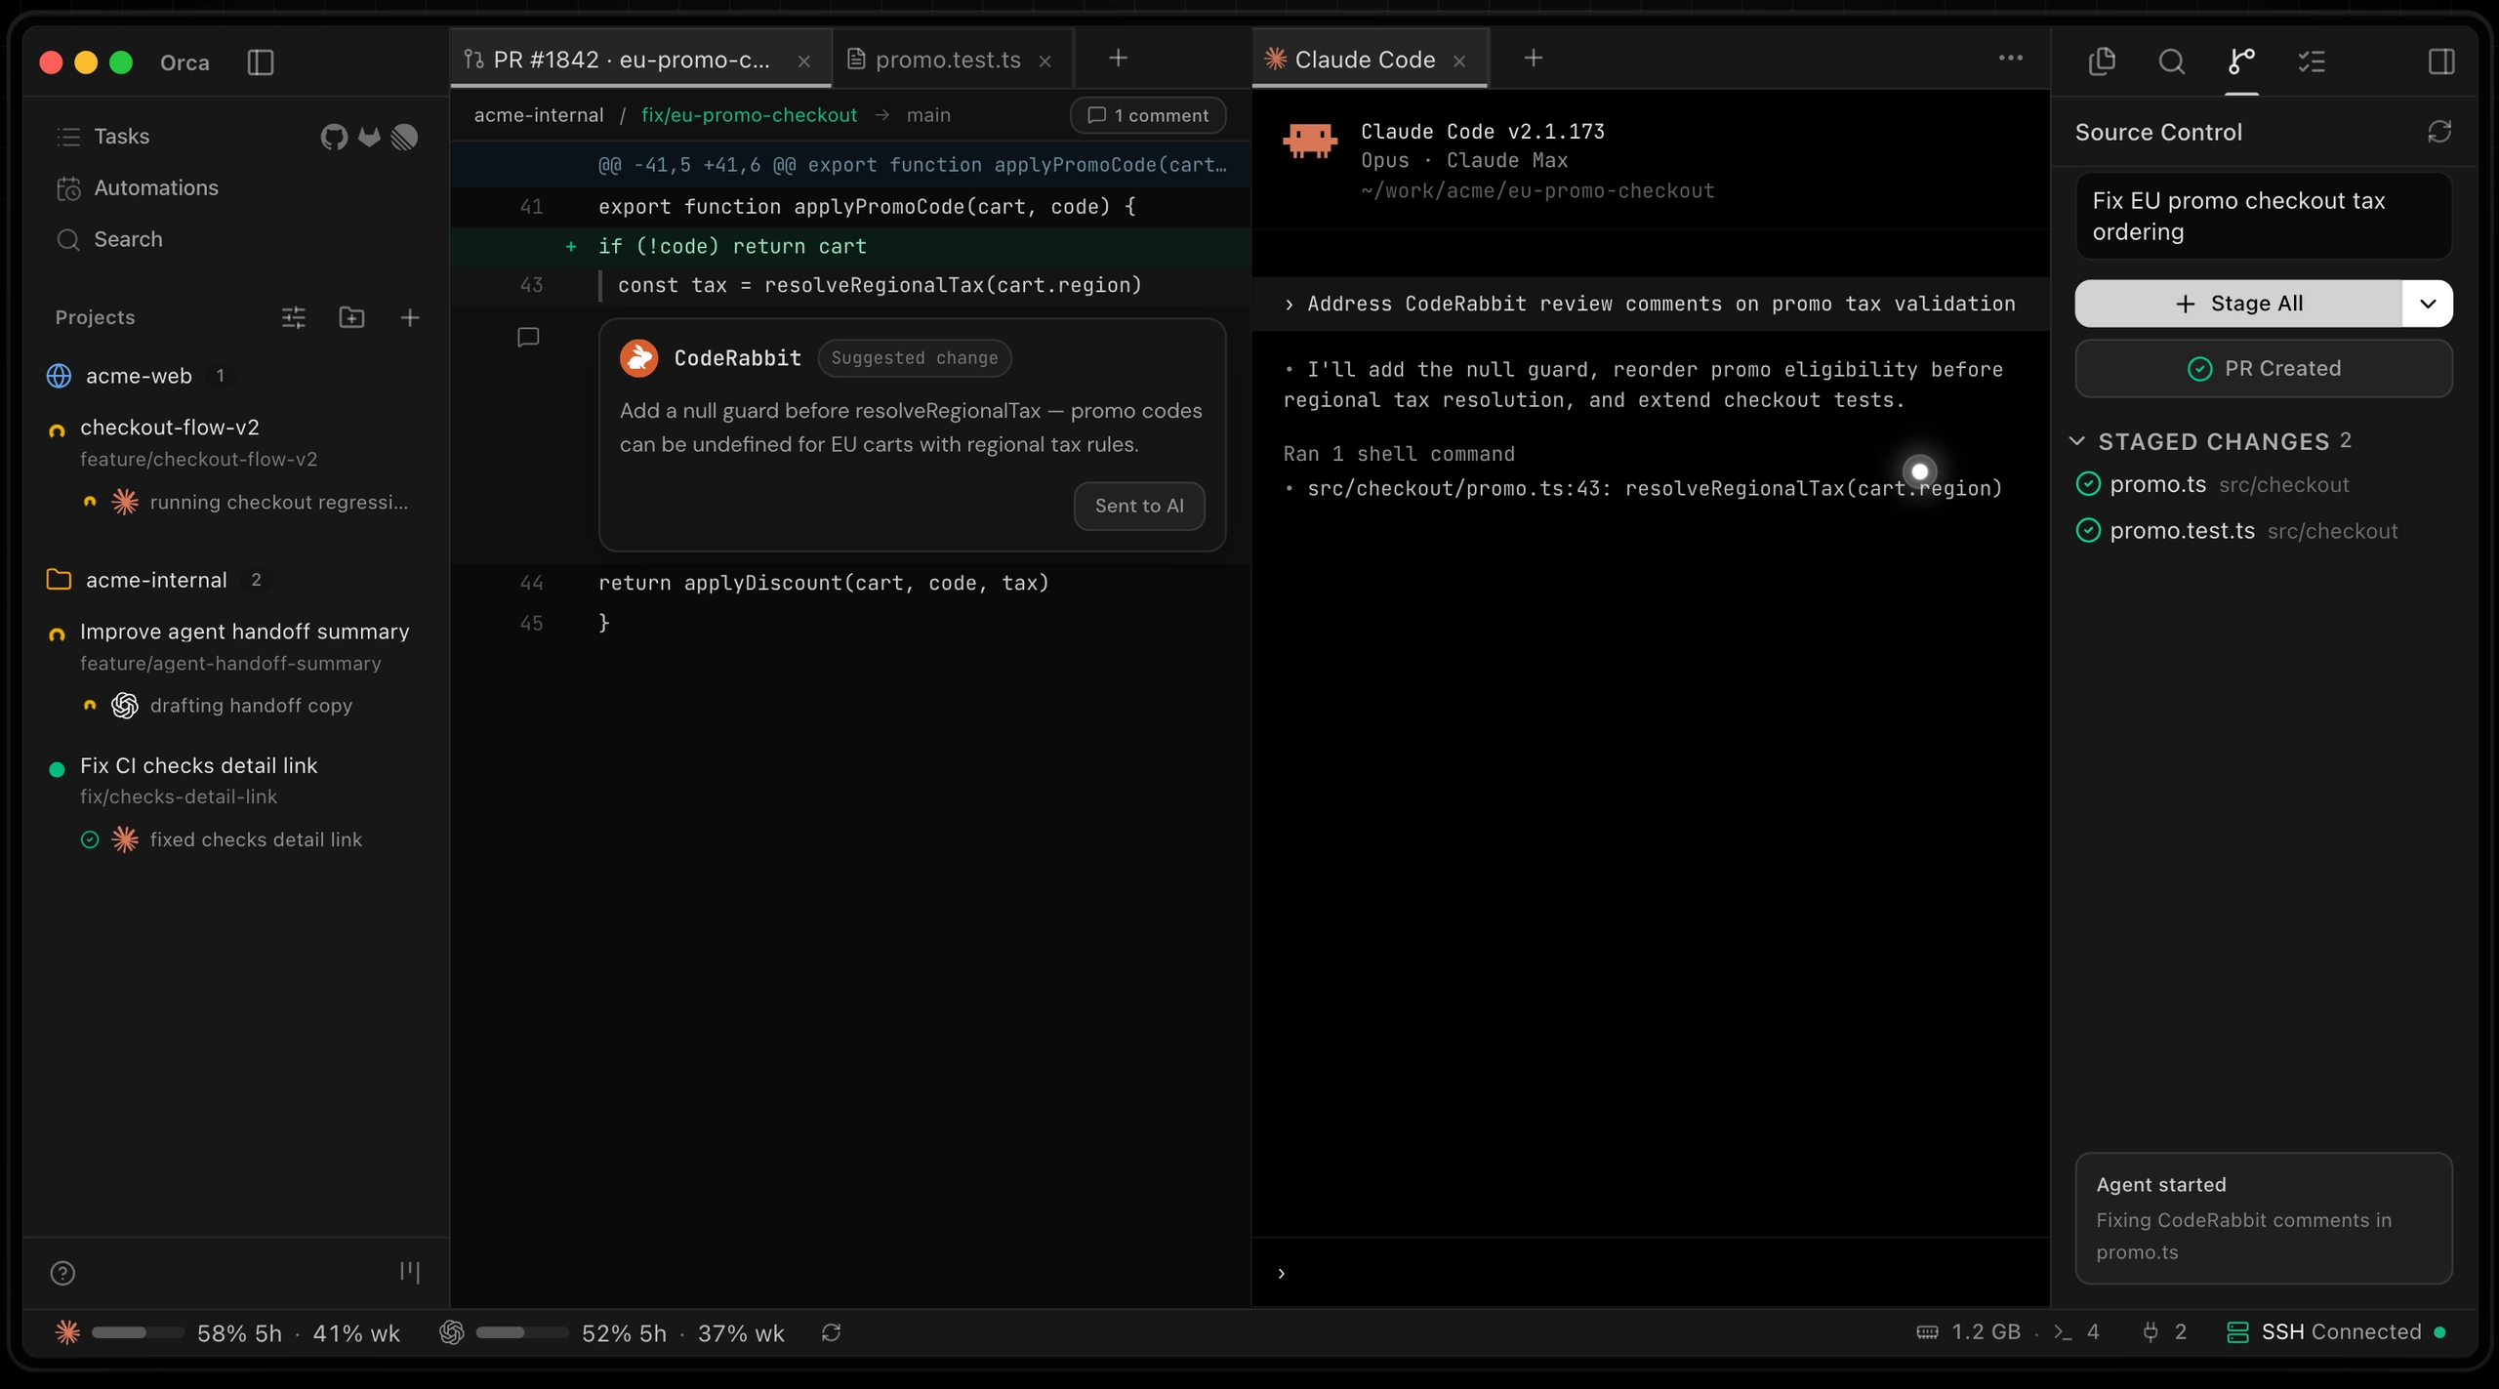The image size is (2499, 1389).
Task: Open the running checkout regression agent row
Action: click(246, 502)
